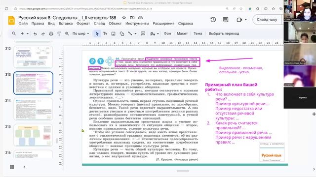Open the Справка menu
Viewport: 316px width, 177px height.
(x=186, y=24)
